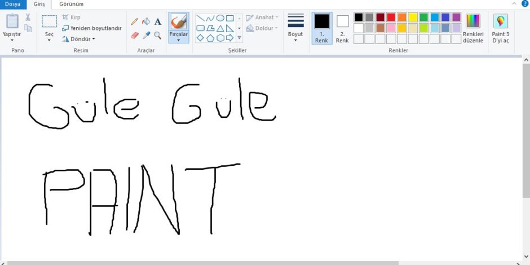Select the Color picker eyedropper tool
The height and width of the screenshot is (265, 530).
click(146, 35)
